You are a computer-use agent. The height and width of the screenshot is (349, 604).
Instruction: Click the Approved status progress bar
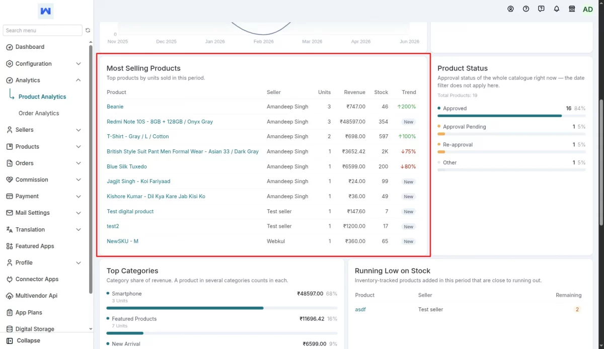point(511,116)
